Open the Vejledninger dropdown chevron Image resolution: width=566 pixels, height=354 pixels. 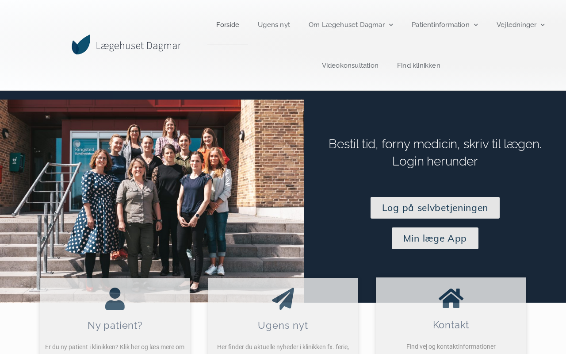pos(543,25)
